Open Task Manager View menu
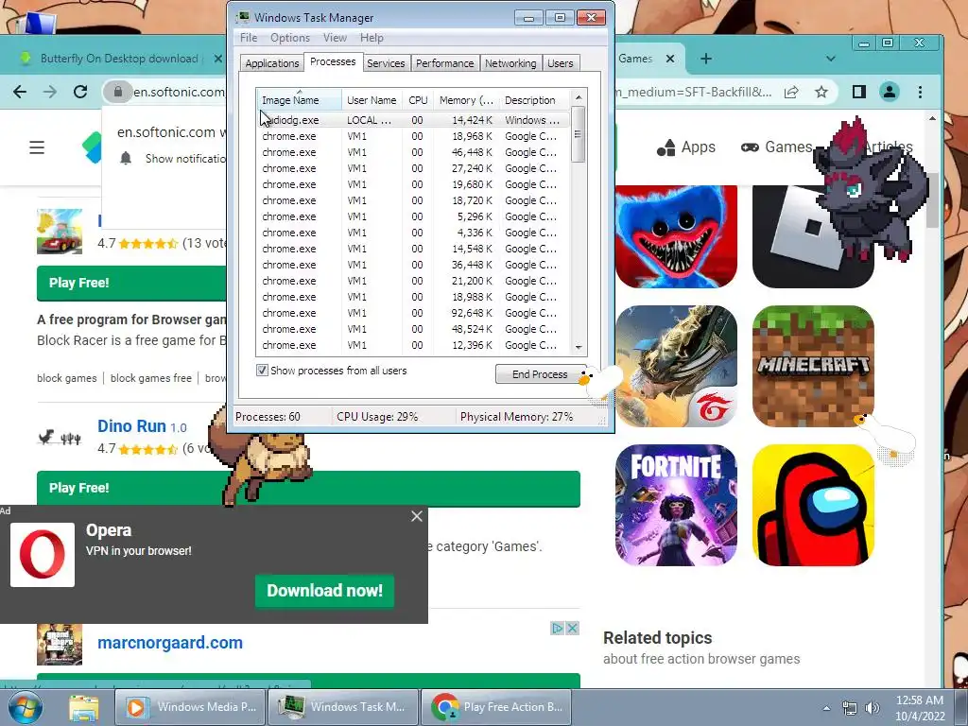Viewport: 968px width, 726px height. coord(335,38)
